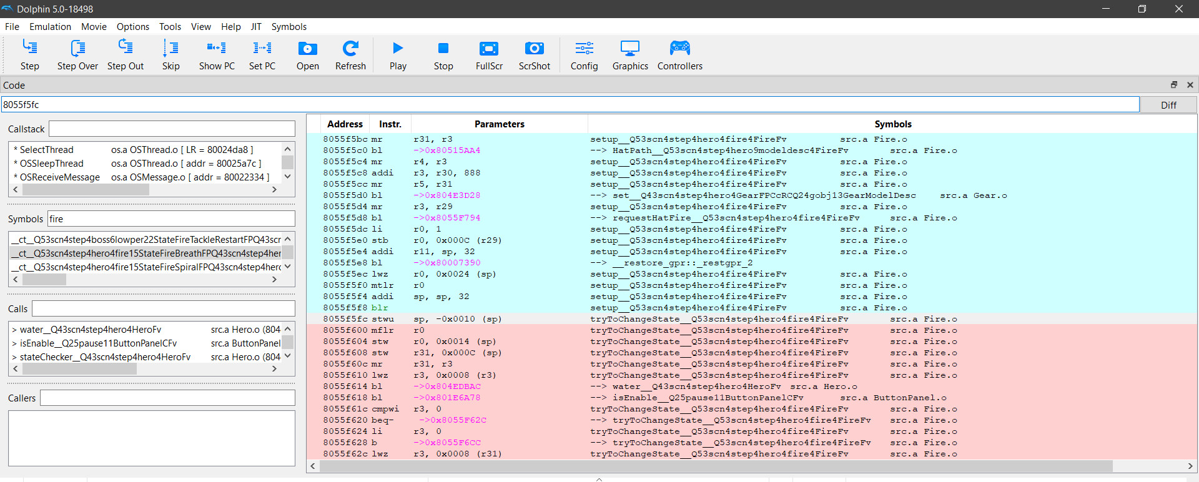
Task: Click the Symbols filter input field
Action: point(171,219)
